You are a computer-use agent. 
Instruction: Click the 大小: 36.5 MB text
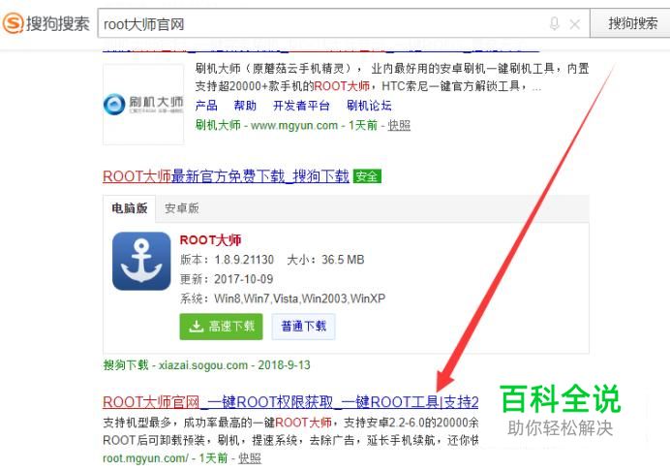[325, 260]
